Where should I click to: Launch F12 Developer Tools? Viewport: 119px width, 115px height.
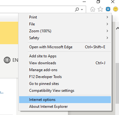(x=65, y=77)
